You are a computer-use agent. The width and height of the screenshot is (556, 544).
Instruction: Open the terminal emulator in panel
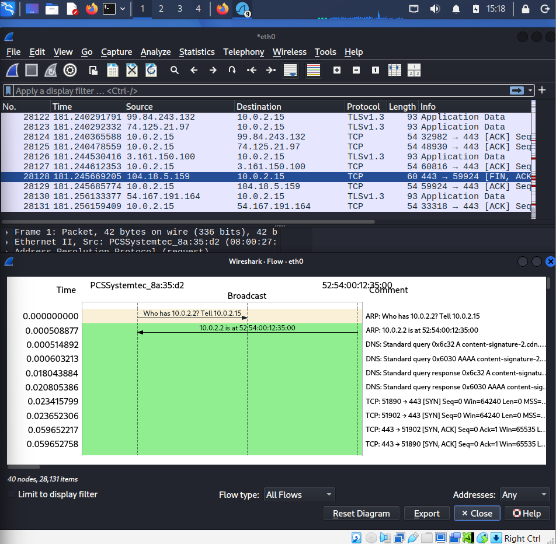pos(109,9)
